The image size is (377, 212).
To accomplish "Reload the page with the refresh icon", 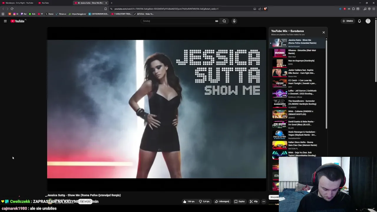I will [12, 9].
